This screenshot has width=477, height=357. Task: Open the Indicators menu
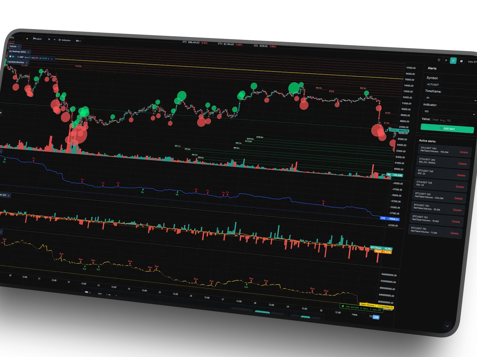click(65, 40)
